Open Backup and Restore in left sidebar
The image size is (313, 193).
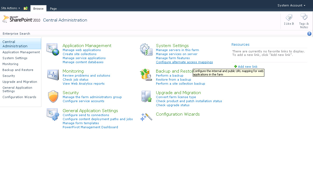coord(18,70)
